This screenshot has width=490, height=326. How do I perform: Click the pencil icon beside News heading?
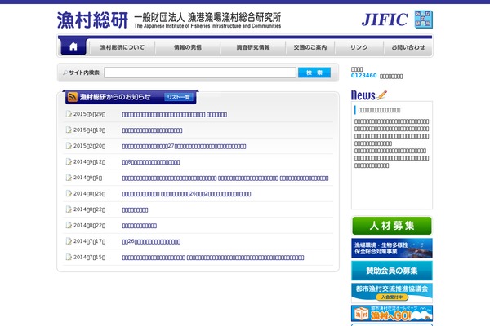[382, 95]
